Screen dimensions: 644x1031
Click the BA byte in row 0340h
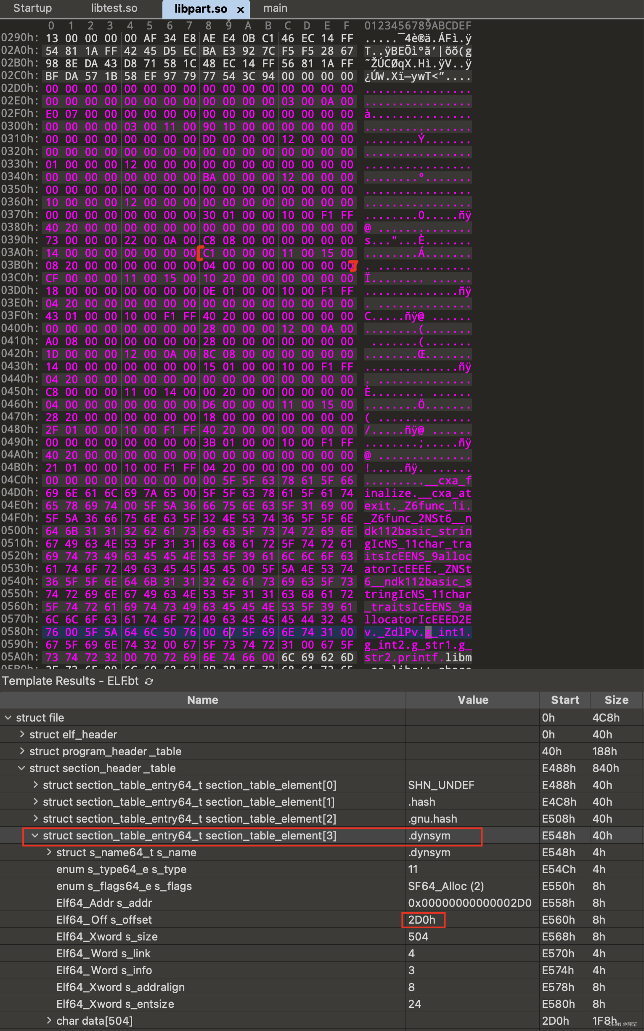(x=209, y=177)
